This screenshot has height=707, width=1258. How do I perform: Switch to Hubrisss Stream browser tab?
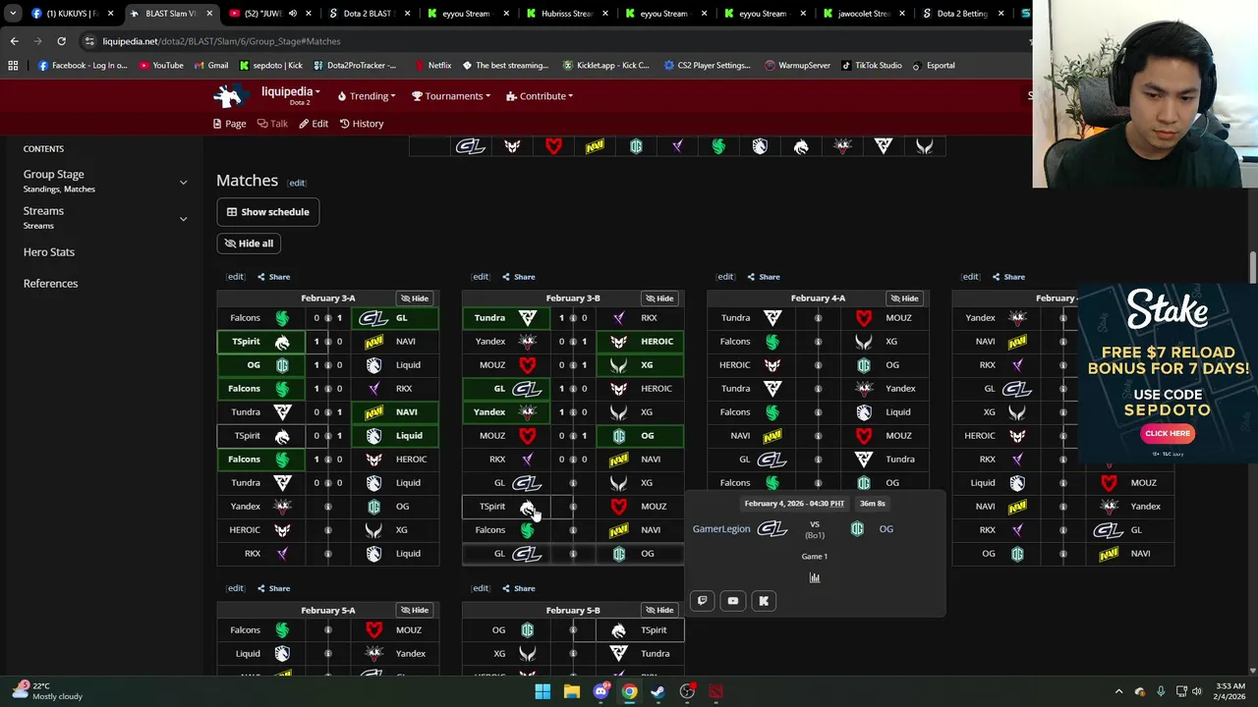pyautogui.click(x=569, y=14)
